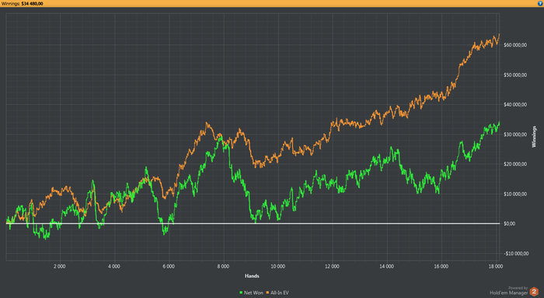The width and height of the screenshot is (544, 298).
Task: Click the 14 000 hands axis label
Action: pyautogui.click(x=386, y=266)
